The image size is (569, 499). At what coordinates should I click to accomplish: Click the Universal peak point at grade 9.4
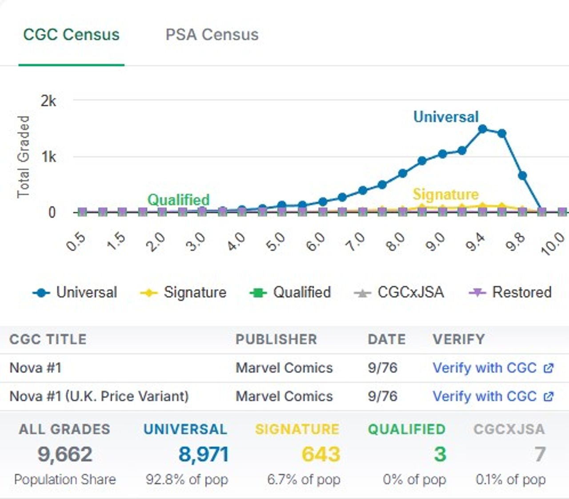[x=482, y=129]
